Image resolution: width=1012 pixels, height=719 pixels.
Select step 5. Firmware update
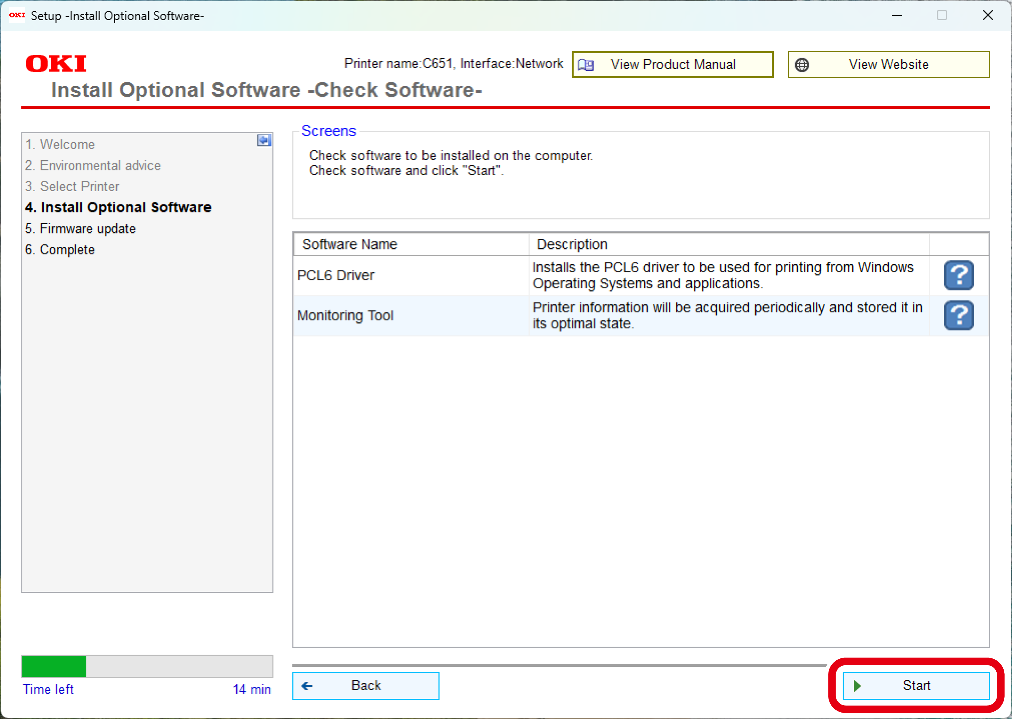coord(80,229)
